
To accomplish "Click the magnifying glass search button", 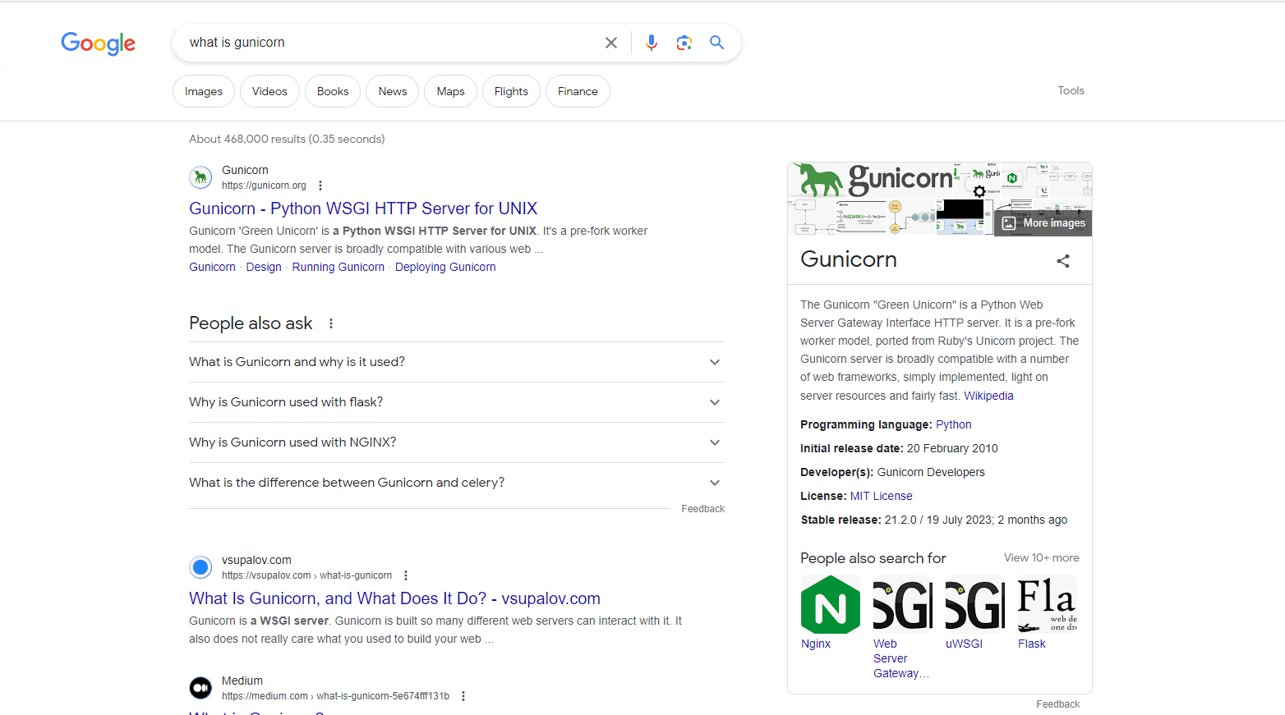I will [716, 43].
